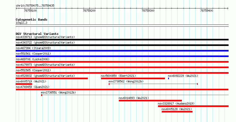Click the nsv551565 (Cooper2011) label
The width and height of the screenshot is (236, 122).
[33, 70]
